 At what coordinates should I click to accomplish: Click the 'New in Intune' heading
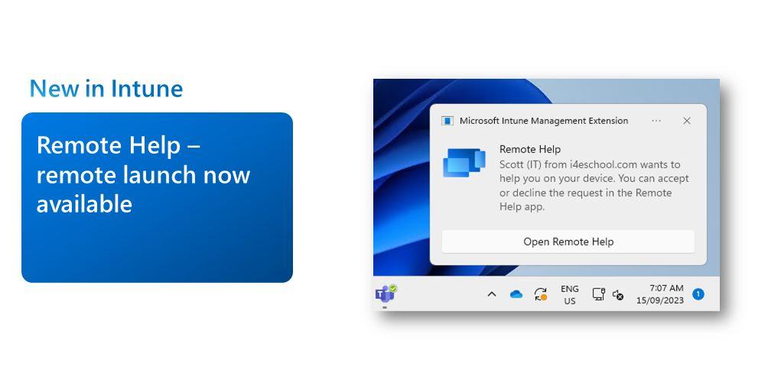click(x=106, y=89)
